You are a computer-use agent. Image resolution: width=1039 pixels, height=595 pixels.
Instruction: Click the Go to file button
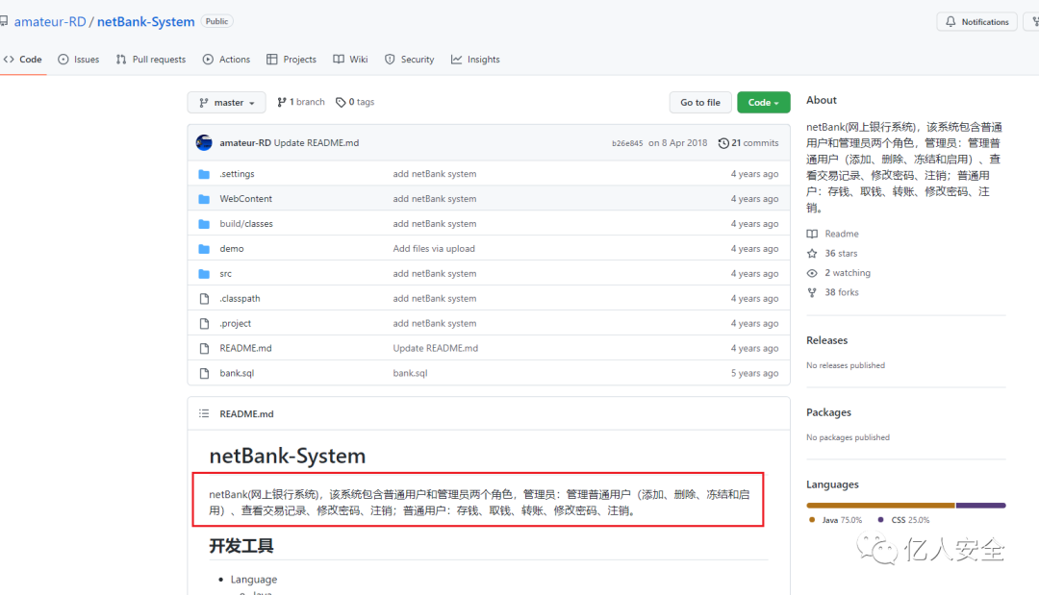point(700,103)
